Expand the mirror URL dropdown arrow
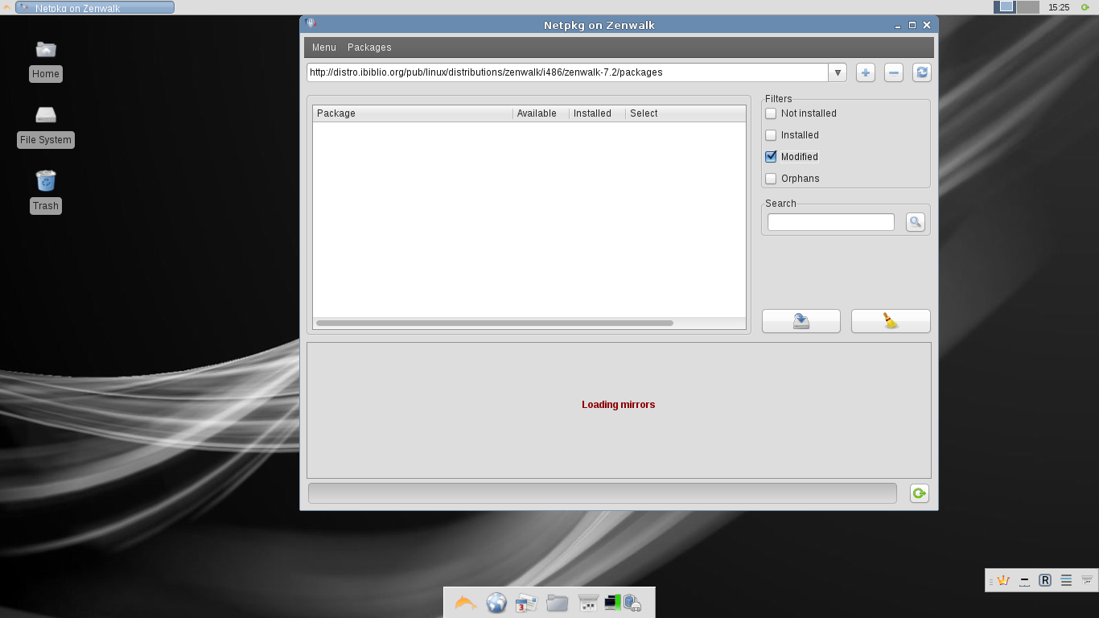 (838, 72)
